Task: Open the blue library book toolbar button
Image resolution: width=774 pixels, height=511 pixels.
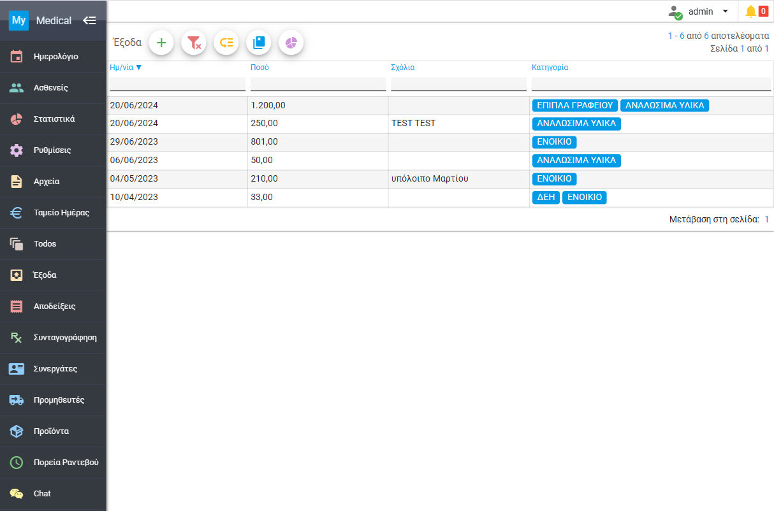Action: click(x=259, y=43)
